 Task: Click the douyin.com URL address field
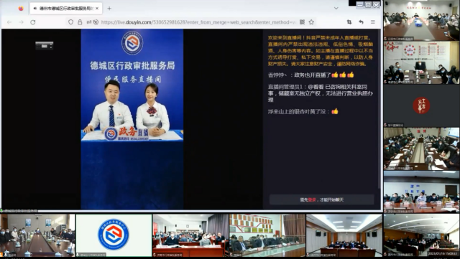(198, 22)
